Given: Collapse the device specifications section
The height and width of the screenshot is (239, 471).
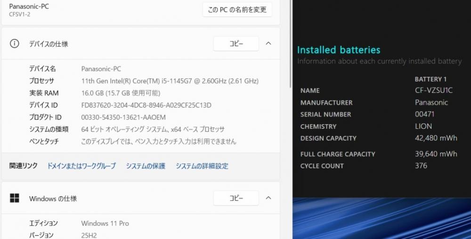Looking at the screenshot, I should (x=268, y=43).
